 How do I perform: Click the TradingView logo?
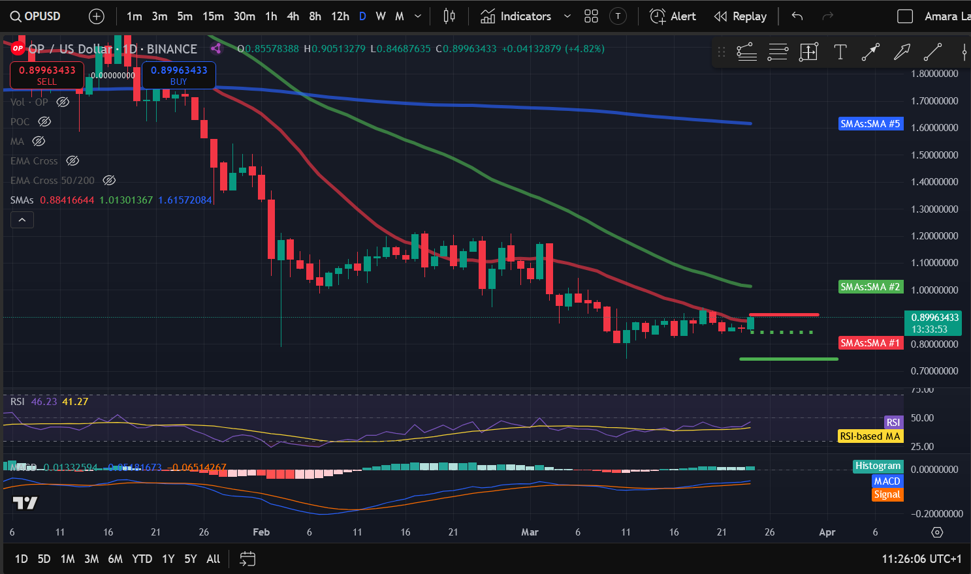[x=25, y=503]
